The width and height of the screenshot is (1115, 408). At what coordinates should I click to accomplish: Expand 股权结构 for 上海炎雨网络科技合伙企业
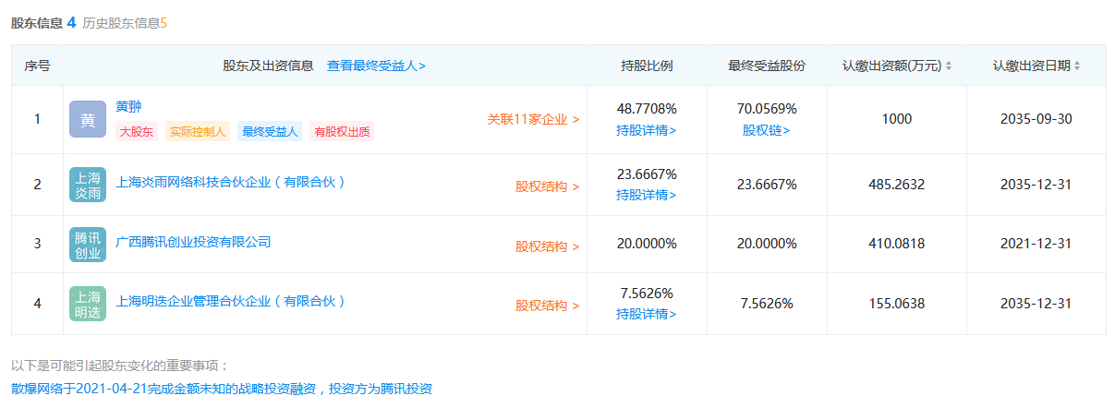[547, 186]
